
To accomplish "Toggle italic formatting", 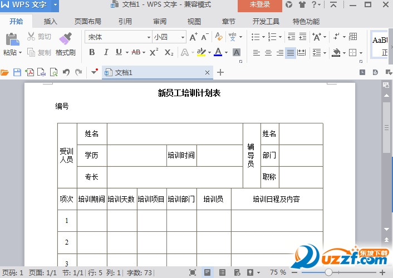I will coord(106,52).
